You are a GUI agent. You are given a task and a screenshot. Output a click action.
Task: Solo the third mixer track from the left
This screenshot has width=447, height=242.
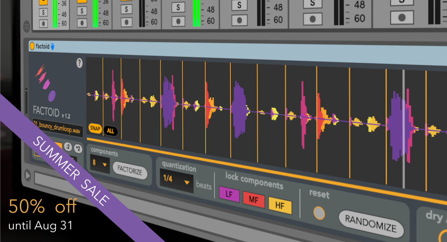[x=126, y=9]
